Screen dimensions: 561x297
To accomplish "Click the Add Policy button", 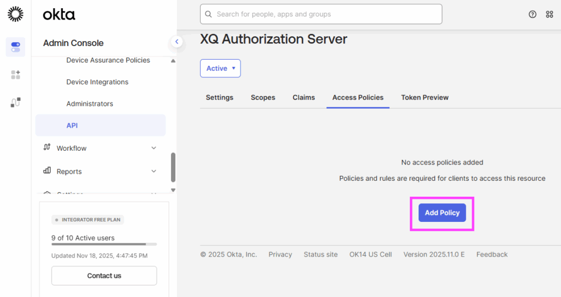I will coord(442,213).
